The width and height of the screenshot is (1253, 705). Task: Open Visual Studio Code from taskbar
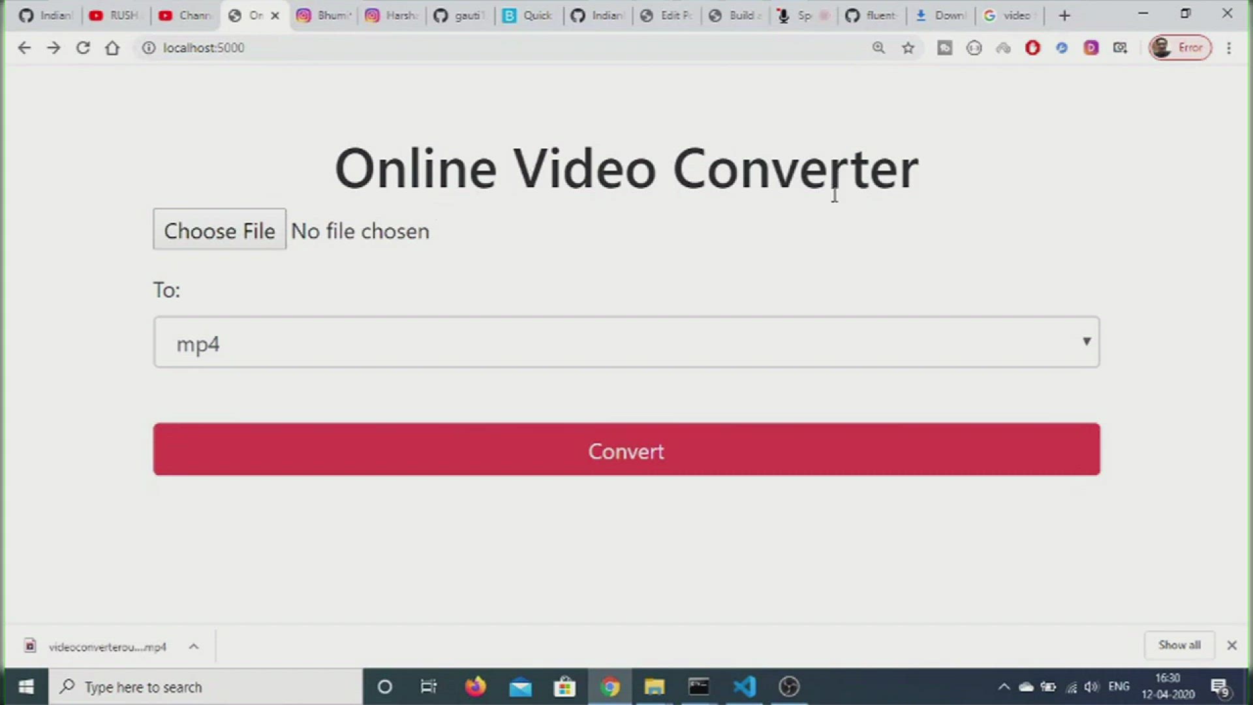[x=744, y=687]
